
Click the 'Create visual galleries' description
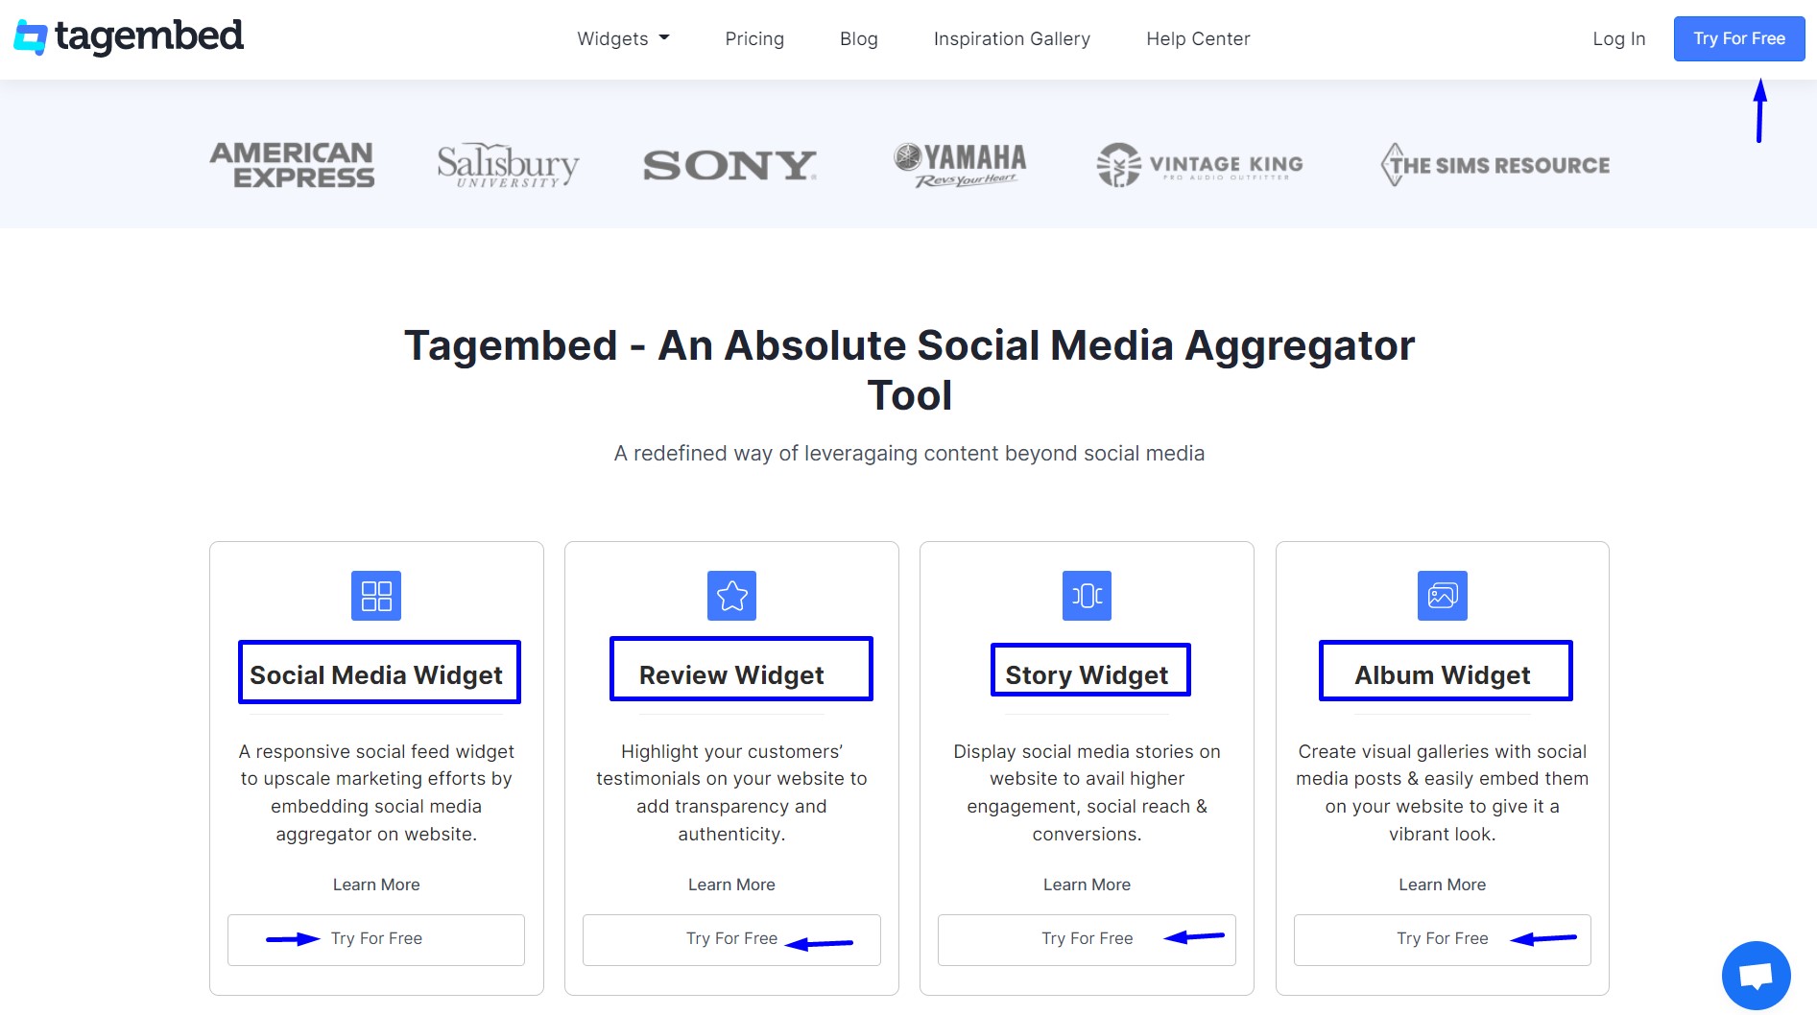(x=1443, y=792)
